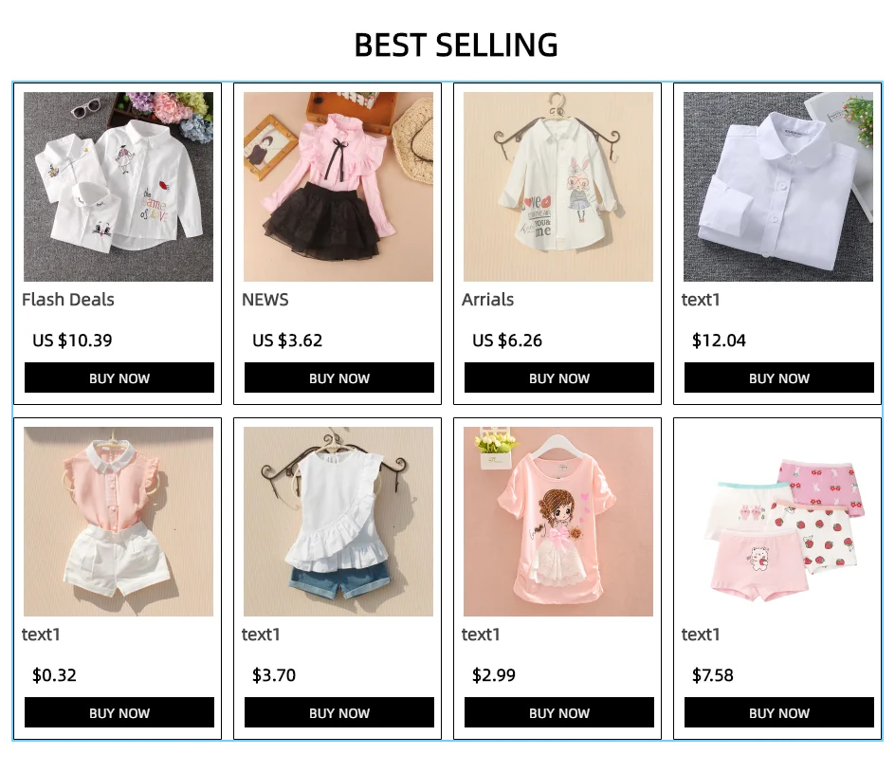Click the Arrials product title

tap(487, 299)
